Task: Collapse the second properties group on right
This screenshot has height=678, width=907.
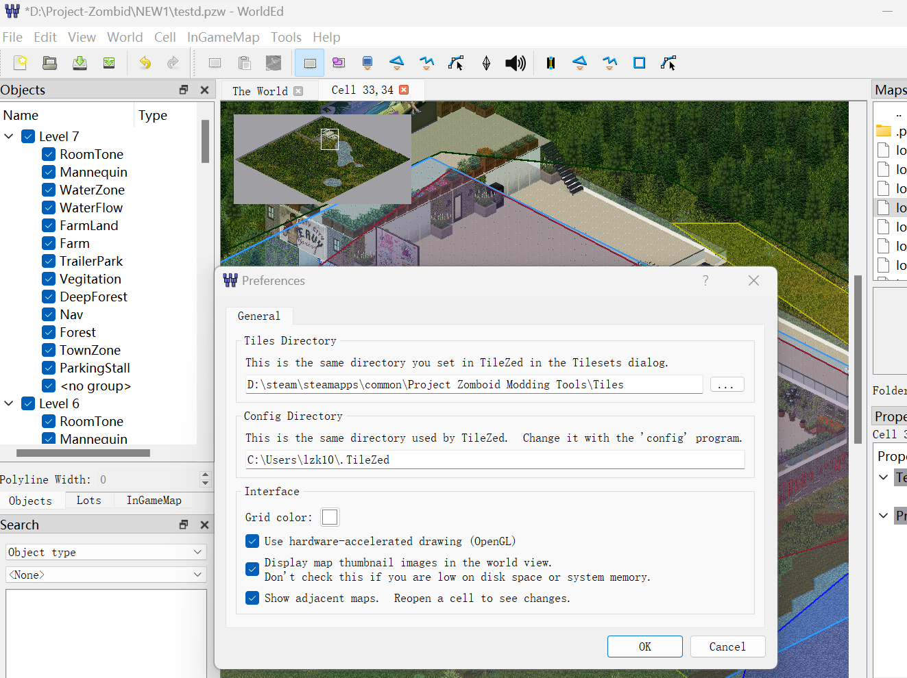Action: [x=884, y=516]
